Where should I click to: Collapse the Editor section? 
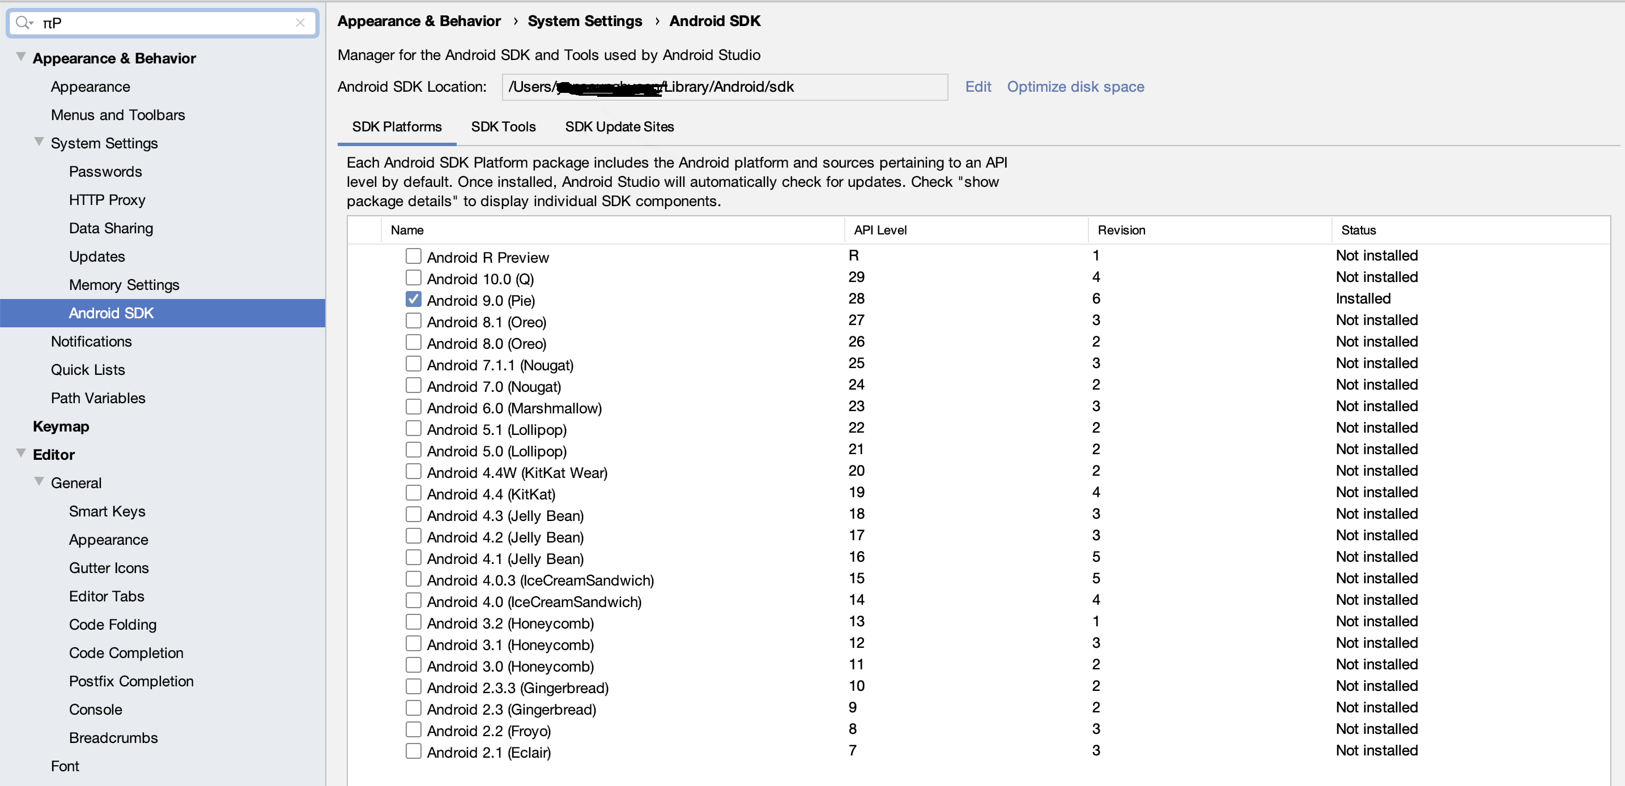tap(21, 454)
